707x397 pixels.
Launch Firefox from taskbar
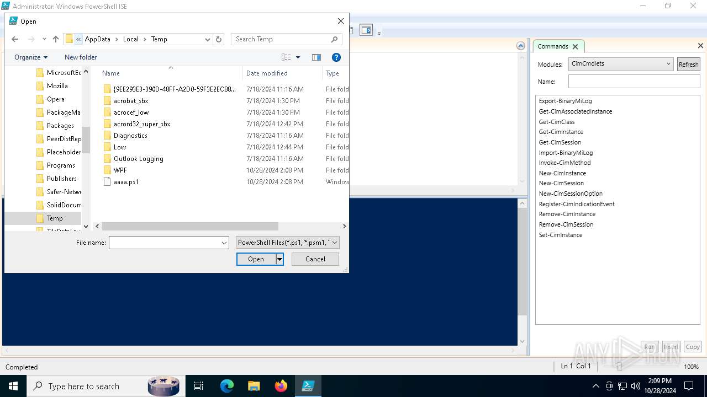(x=281, y=386)
